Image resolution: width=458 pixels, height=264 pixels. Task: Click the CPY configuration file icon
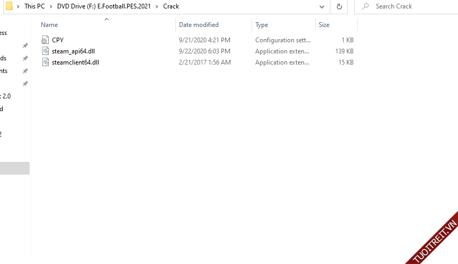tap(45, 40)
